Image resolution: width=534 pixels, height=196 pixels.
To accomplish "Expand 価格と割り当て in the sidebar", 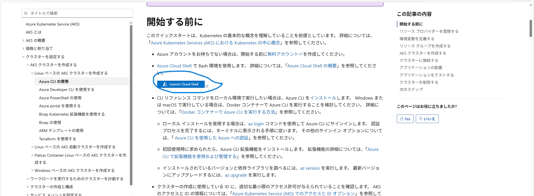I will coord(23,49).
